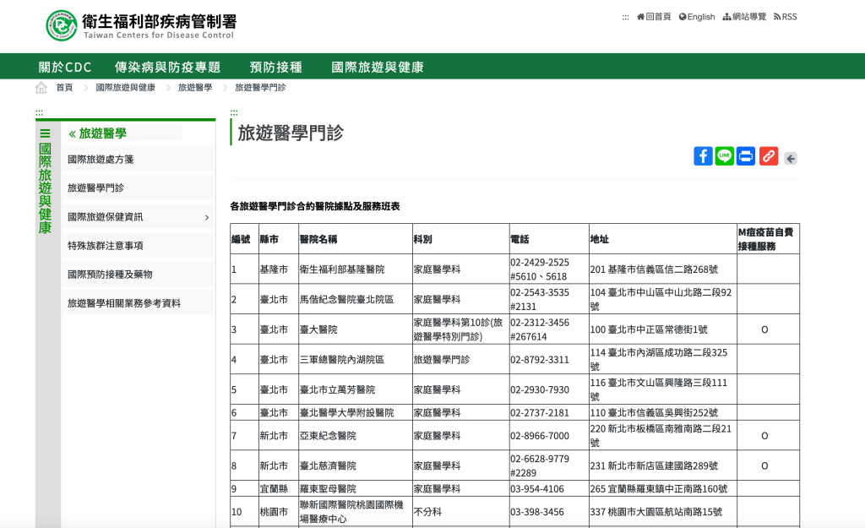
Task: Open 國際預防接種及藥物 in the sidebar
Action: tap(138, 275)
